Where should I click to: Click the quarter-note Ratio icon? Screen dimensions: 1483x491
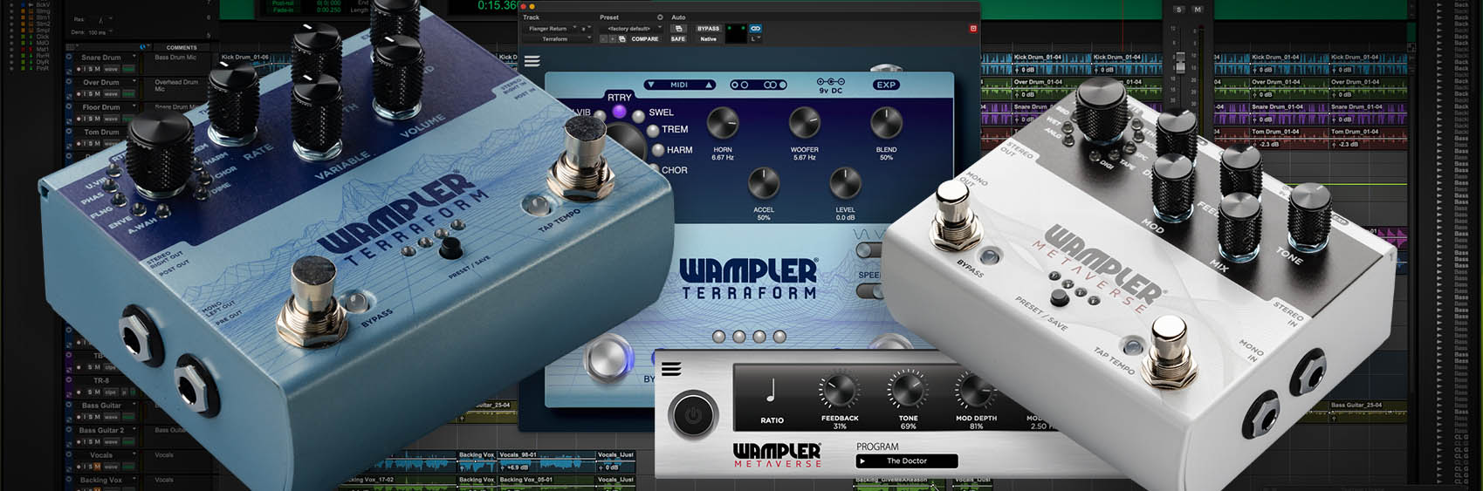[771, 390]
